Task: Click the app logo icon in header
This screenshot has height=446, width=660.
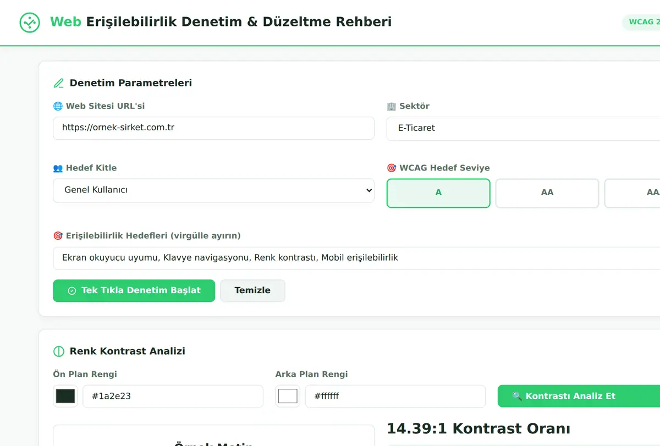Action: pyautogui.click(x=30, y=23)
